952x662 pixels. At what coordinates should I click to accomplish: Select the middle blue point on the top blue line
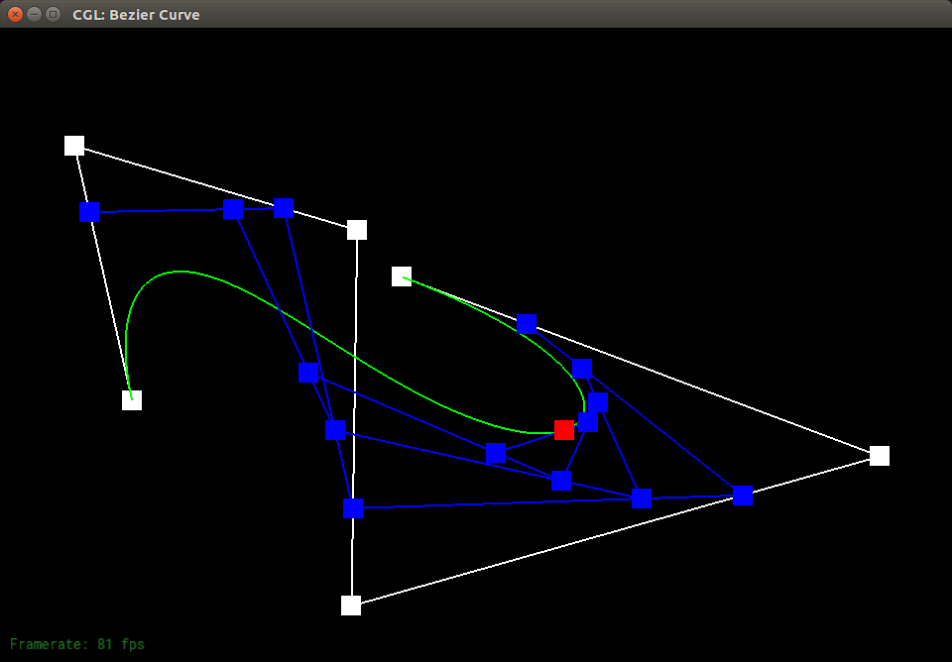(x=234, y=209)
